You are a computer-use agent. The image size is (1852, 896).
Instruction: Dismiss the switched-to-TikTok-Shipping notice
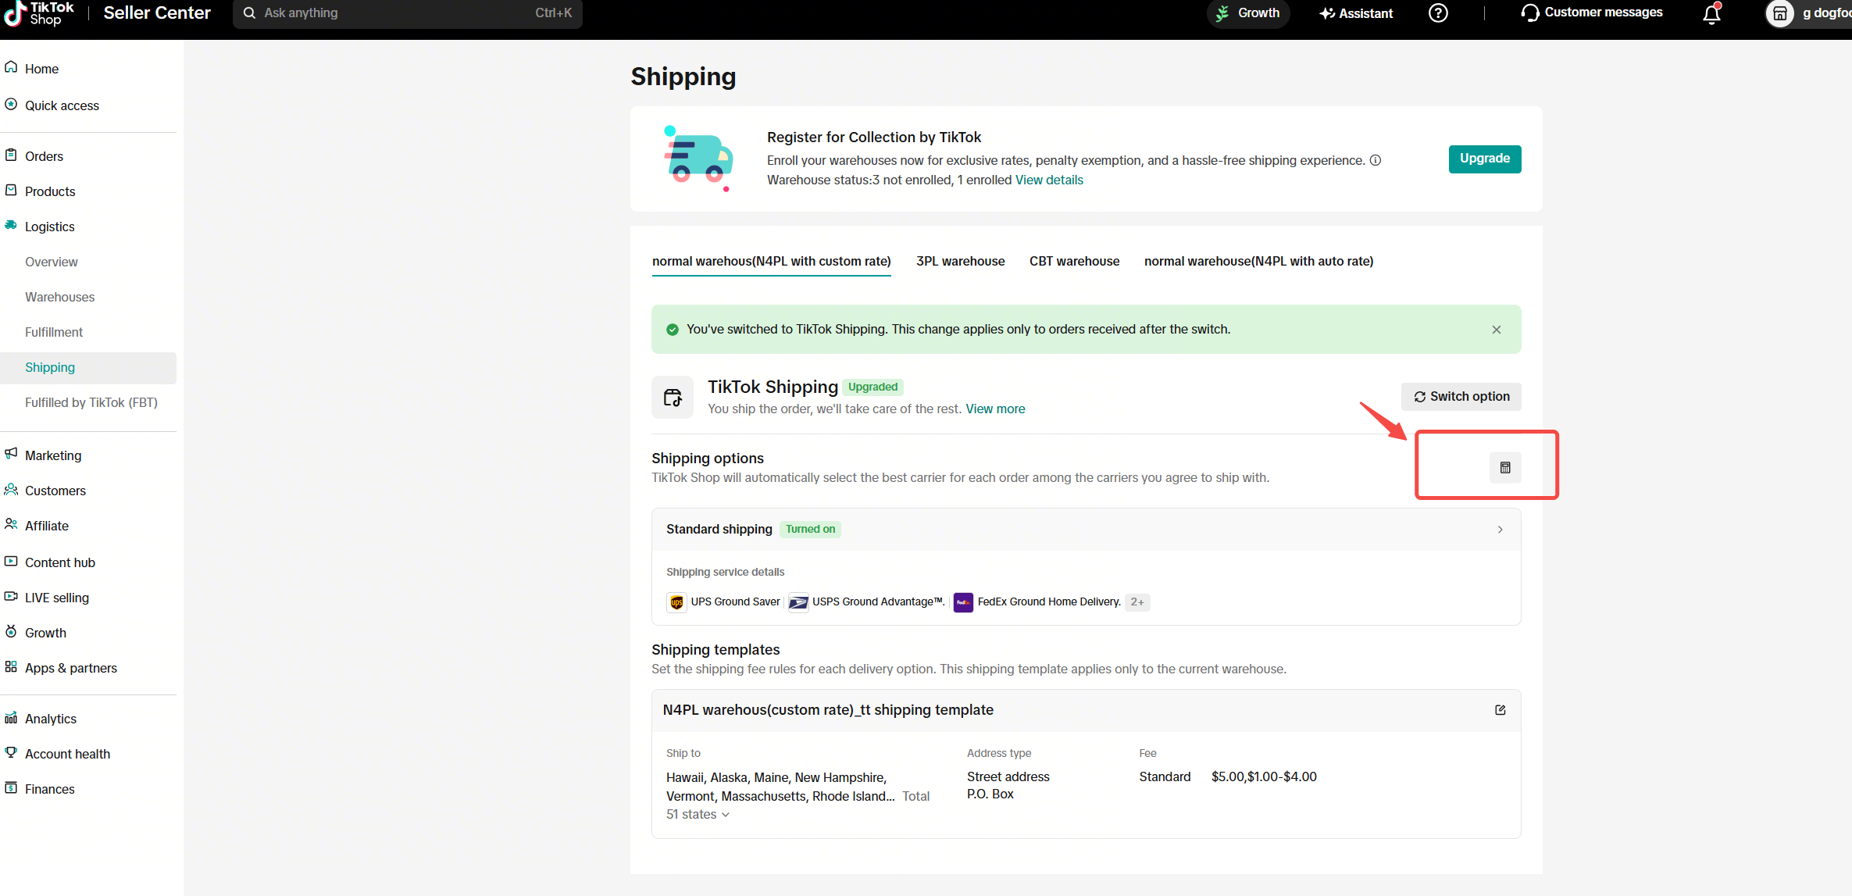pyautogui.click(x=1497, y=330)
